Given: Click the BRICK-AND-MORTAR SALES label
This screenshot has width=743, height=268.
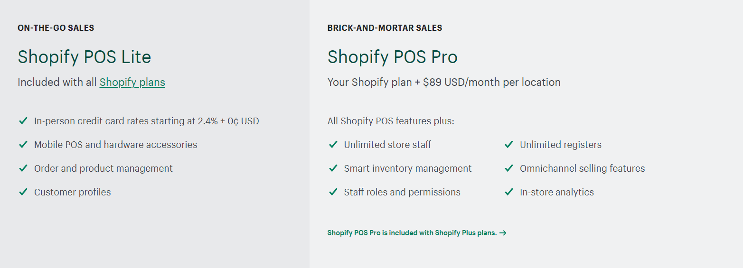Looking at the screenshot, I should pyautogui.click(x=385, y=28).
